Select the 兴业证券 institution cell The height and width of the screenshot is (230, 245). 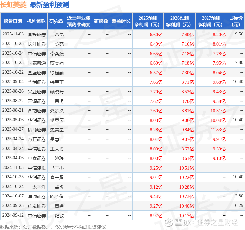37,92
